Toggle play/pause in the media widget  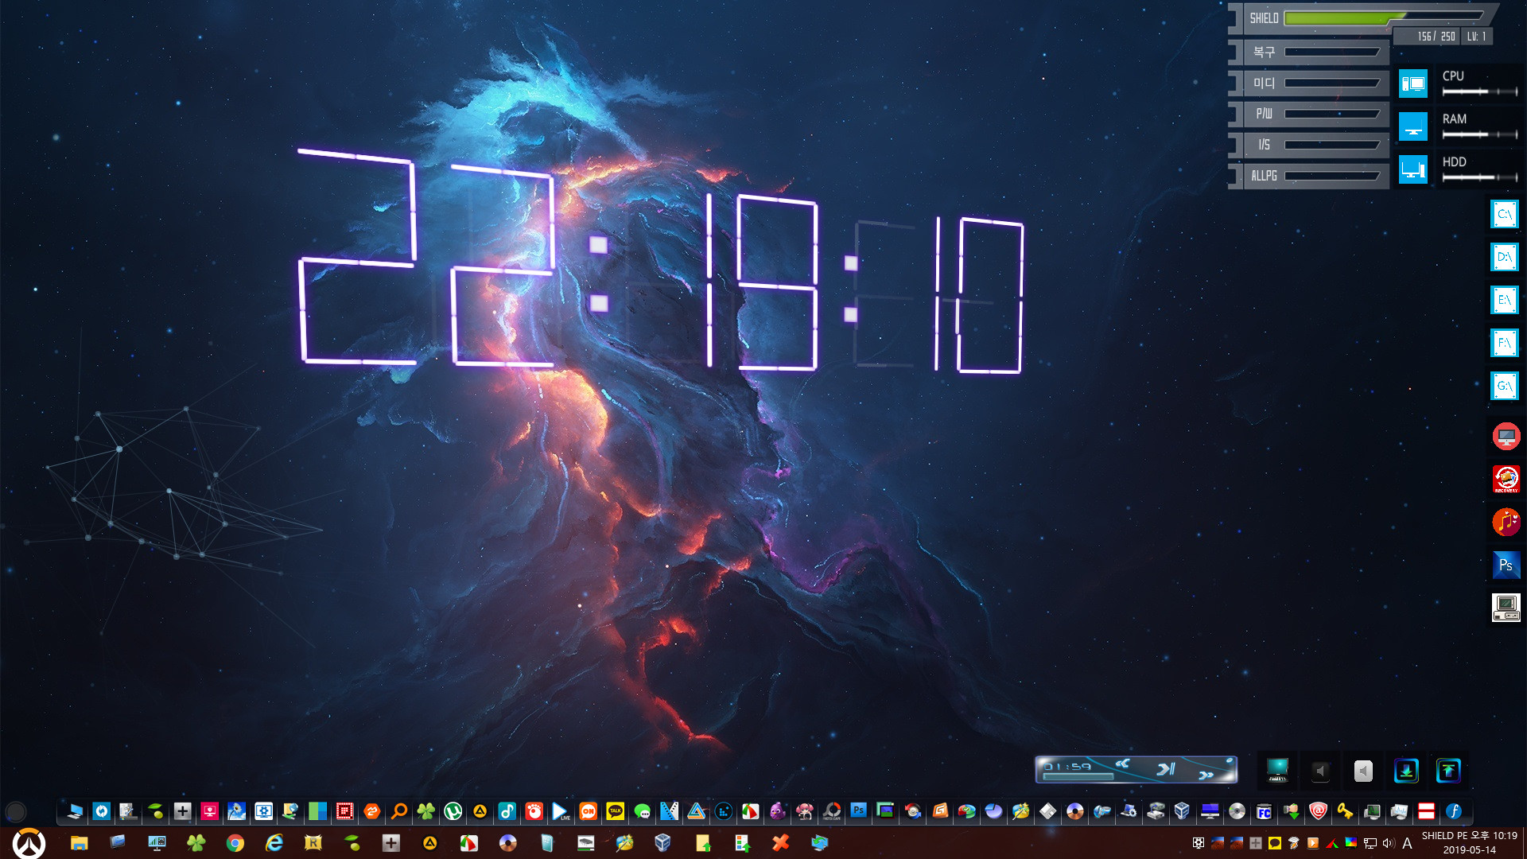1166,769
